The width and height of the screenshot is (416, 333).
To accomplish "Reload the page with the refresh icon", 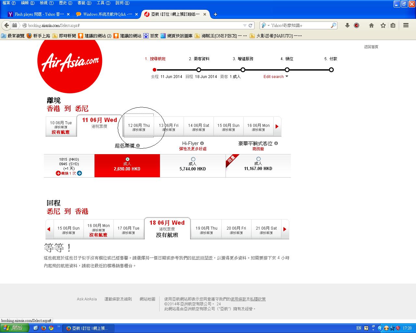I will 251,25.
